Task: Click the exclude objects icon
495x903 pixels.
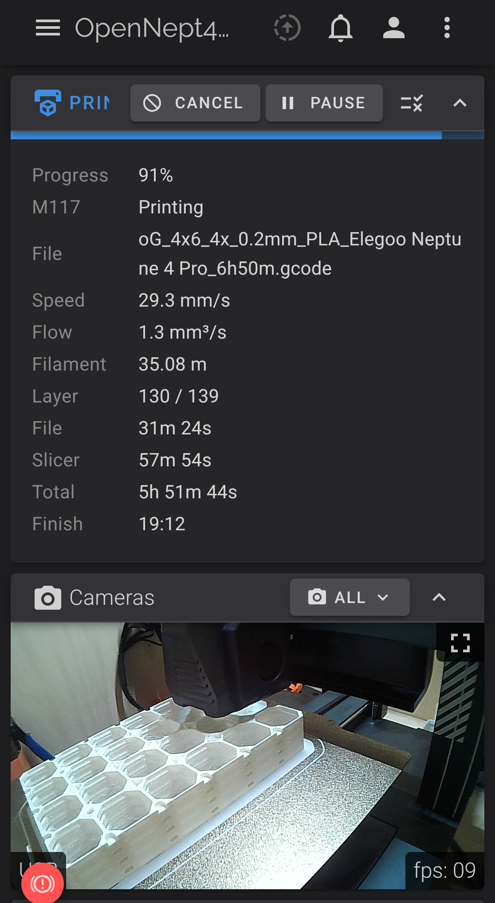Action: tap(412, 103)
